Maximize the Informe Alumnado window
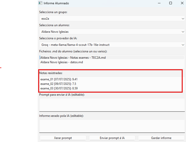Viewport: 186px width, 142px height. pos(171,3)
